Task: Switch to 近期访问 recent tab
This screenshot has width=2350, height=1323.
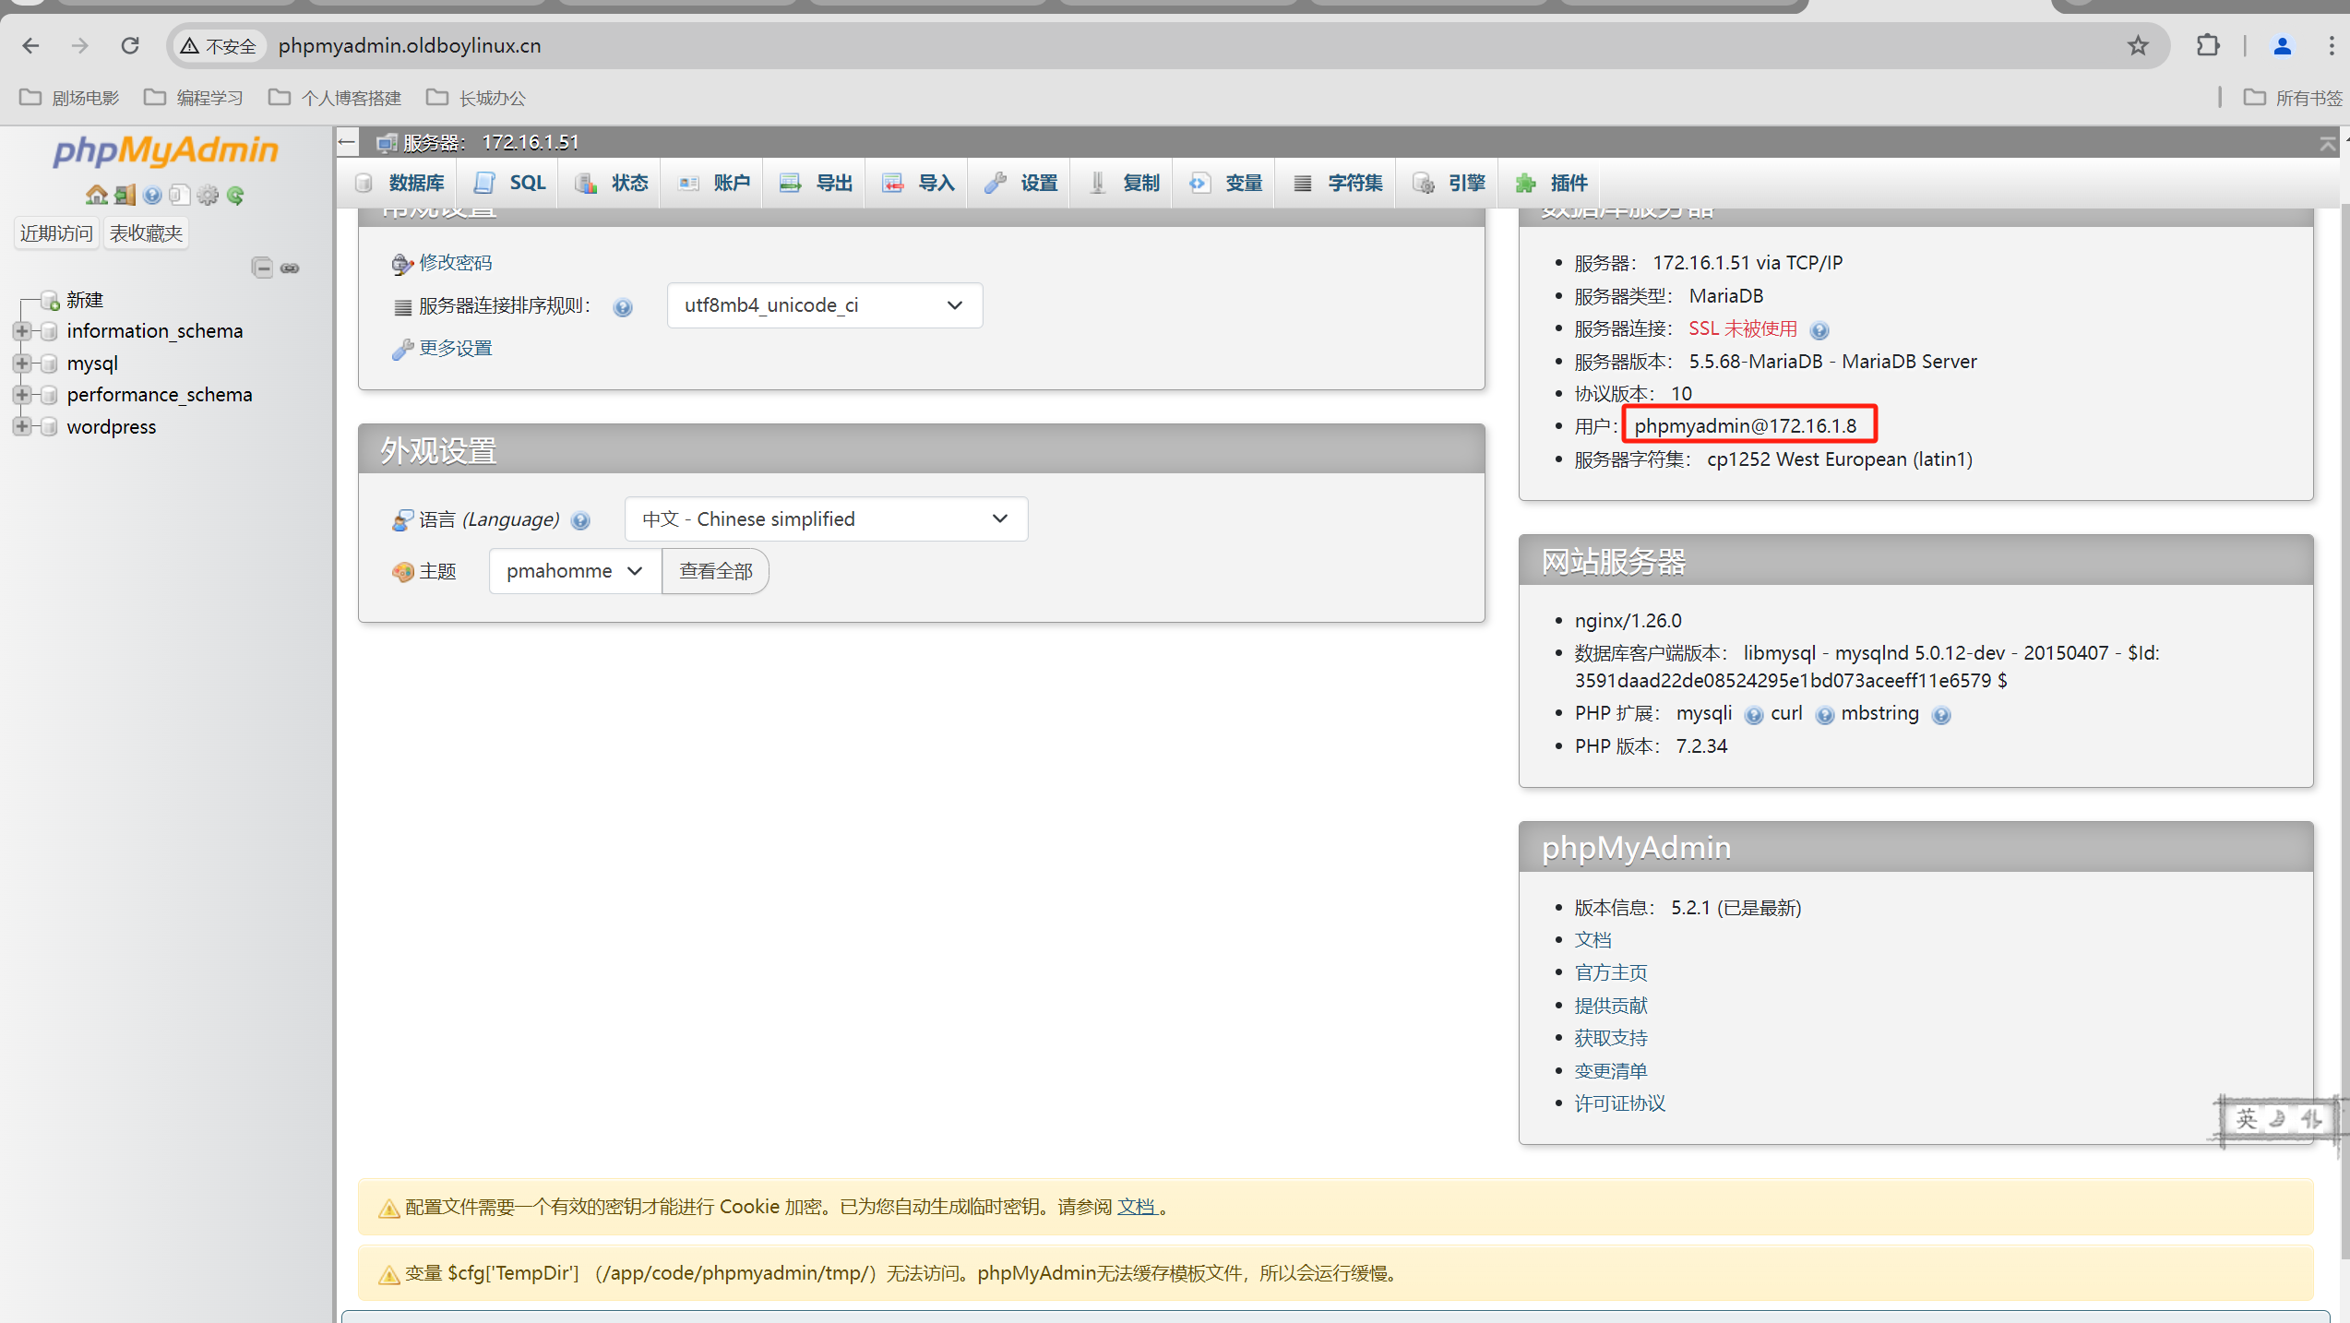Action: (x=56, y=233)
